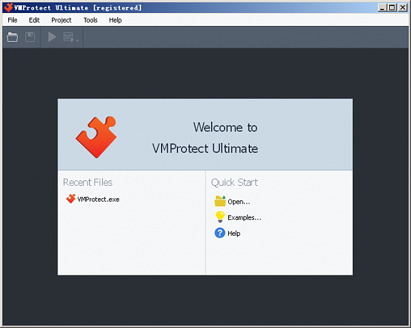The height and width of the screenshot is (328, 411).
Task: Click the Help link under Quick Start
Action: 234,233
